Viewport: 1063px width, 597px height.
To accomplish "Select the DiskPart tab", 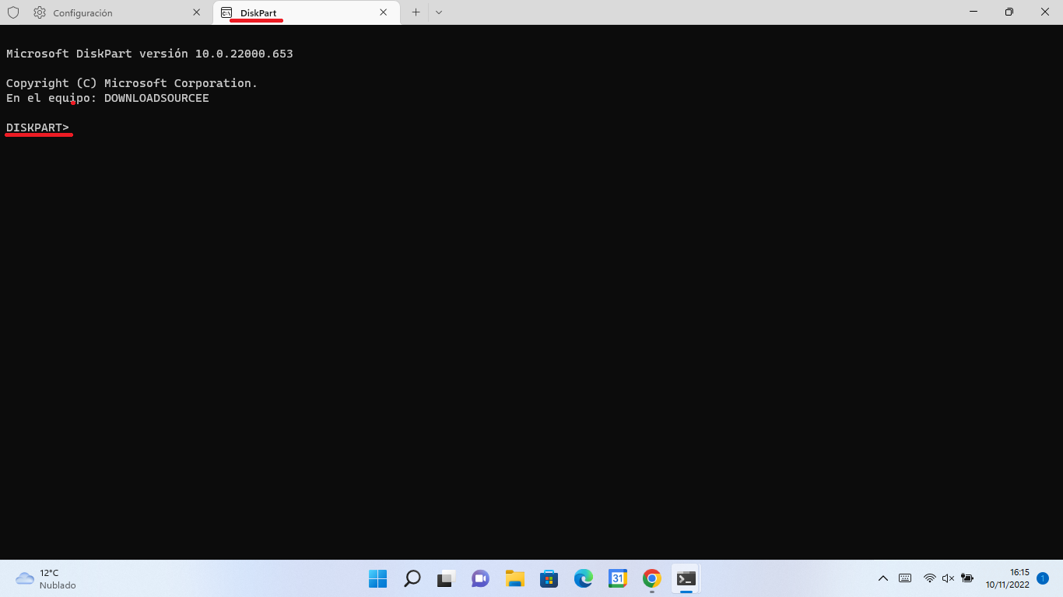I will point(306,12).
